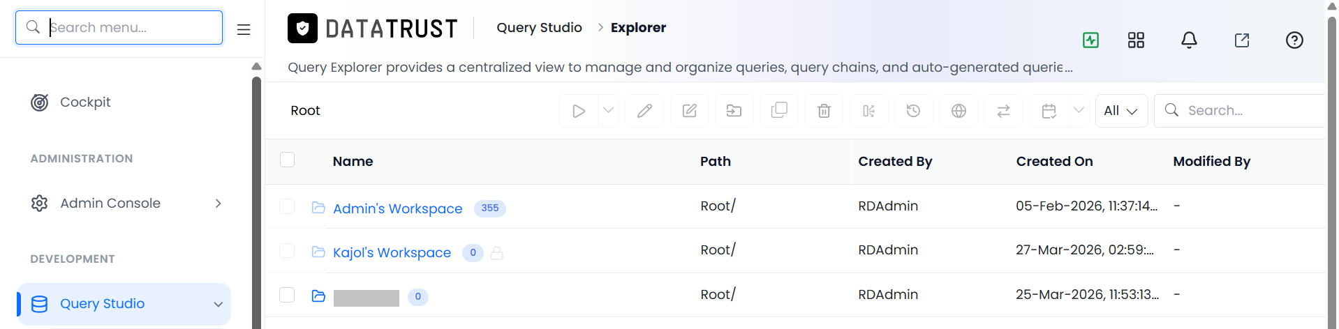Screen dimensions: 1339x329
Task: Click the Run (play) toolbar icon
Action: click(x=579, y=111)
